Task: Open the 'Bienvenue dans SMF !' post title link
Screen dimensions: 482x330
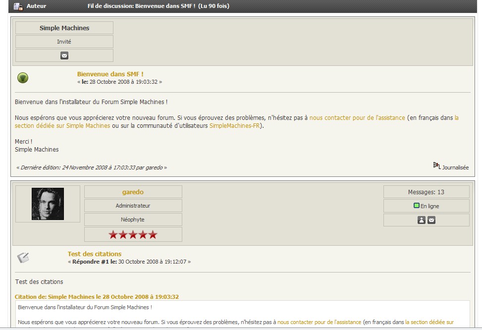Action: (x=110, y=74)
